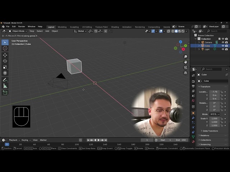Screen dimensions: 230x172
Task: Open the viewport Add menu
Action: click(47, 31)
